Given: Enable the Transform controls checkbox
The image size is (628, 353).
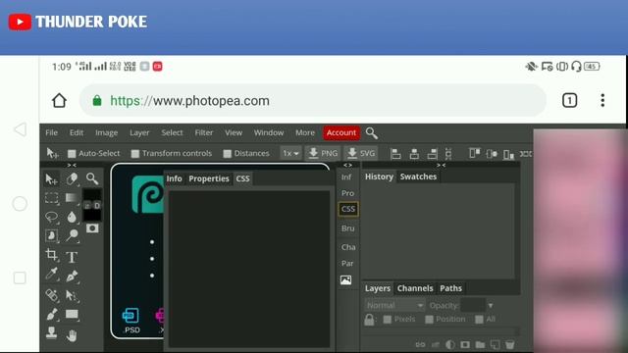Looking at the screenshot, I should tap(135, 154).
